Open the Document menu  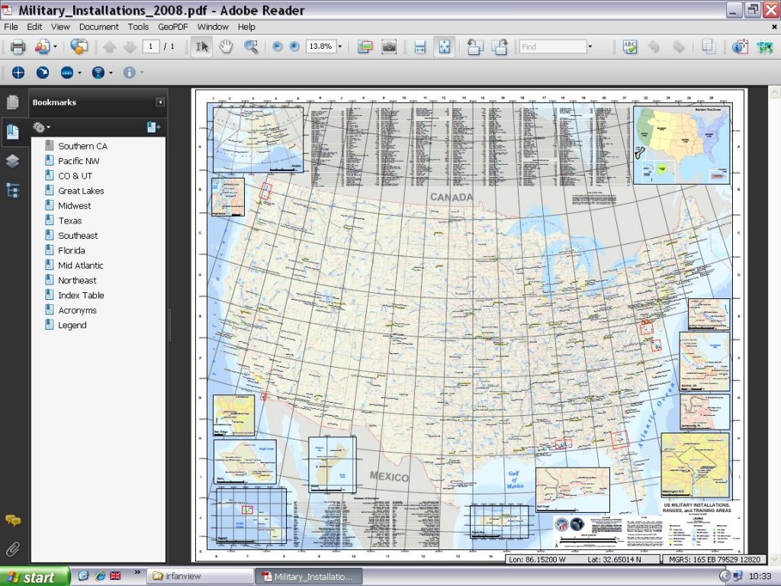(x=98, y=27)
